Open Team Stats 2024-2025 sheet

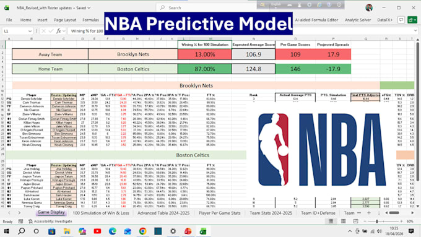pos(271,213)
